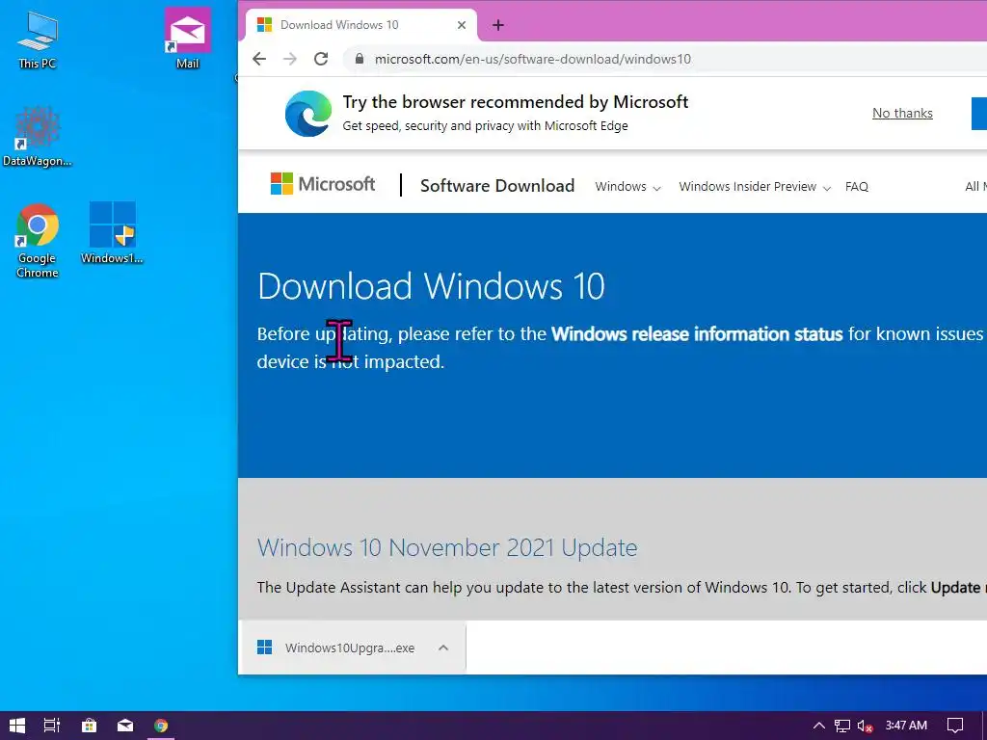Open the Action Center notifications
This screenshot has width=987, height=740.
(955, 726)
